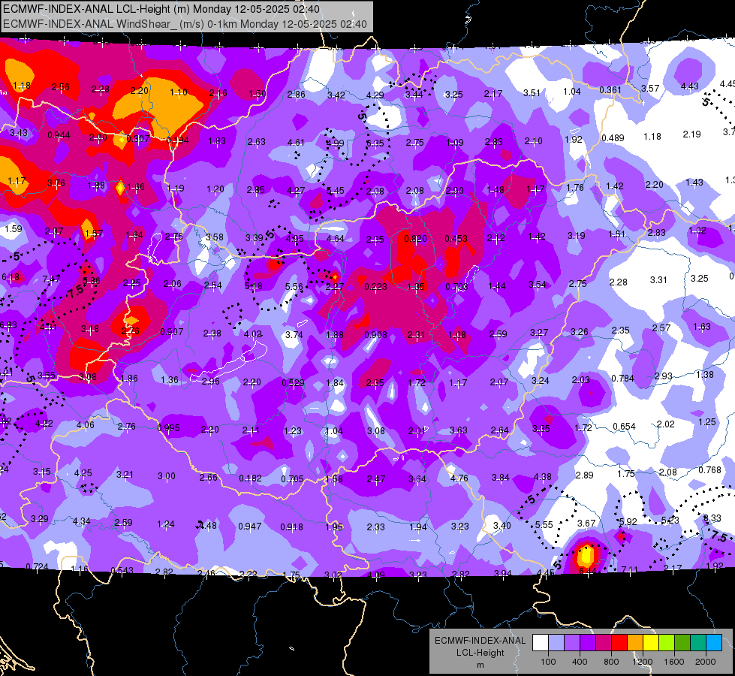
Task: Click the wind shear value 0.907
Action: [172, 331]
